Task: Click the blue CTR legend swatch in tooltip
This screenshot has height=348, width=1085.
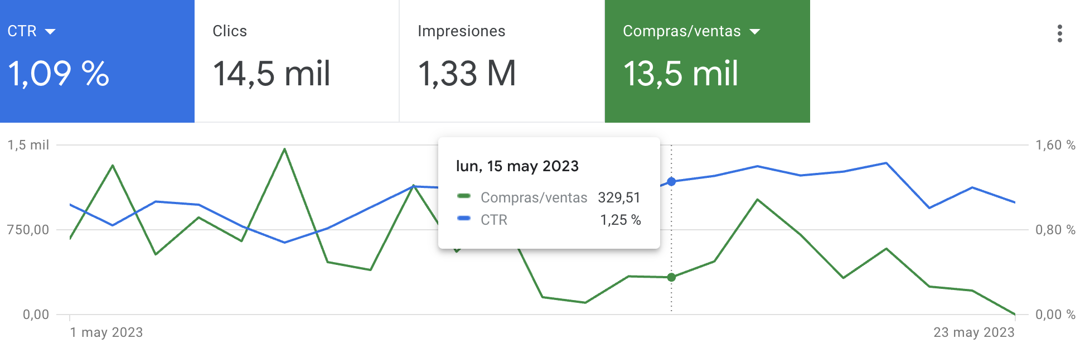Action: pyautogui.click(x=464, y=218)
